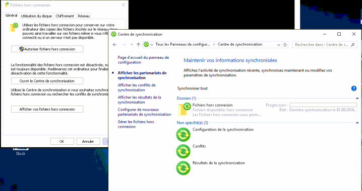Click Synchroniser tout
Viewport: 362px width, 191px height.
[192, 88]
